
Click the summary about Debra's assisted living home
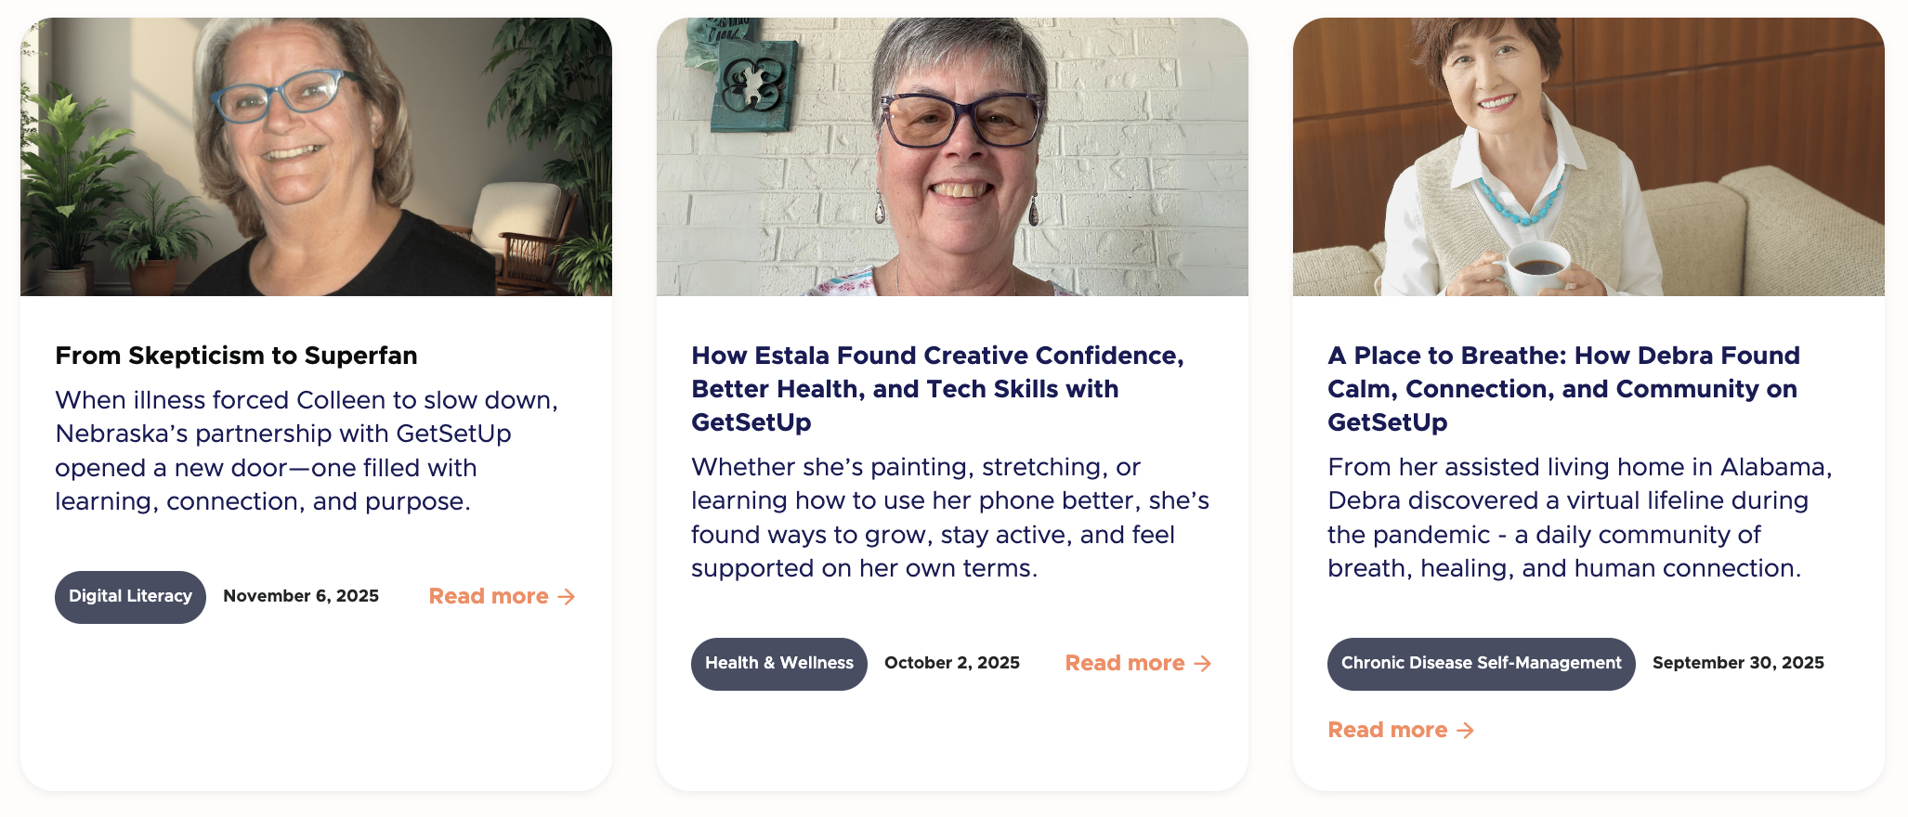click(x=1579, y=517)
